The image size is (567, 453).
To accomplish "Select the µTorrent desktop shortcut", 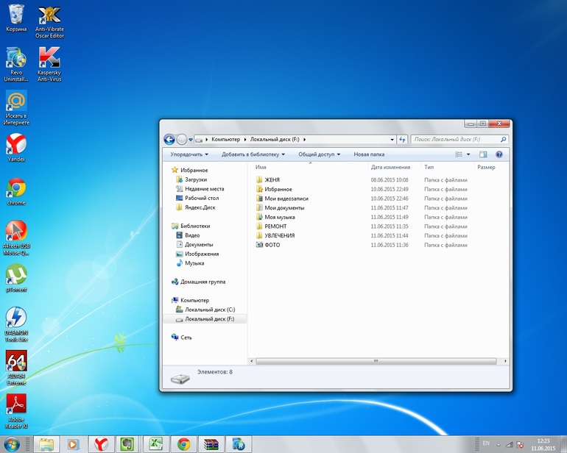I will coord(16,278).
